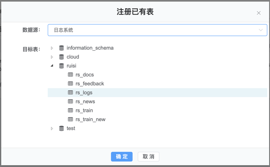Click the ruisi database icon

tap(61, 66)
